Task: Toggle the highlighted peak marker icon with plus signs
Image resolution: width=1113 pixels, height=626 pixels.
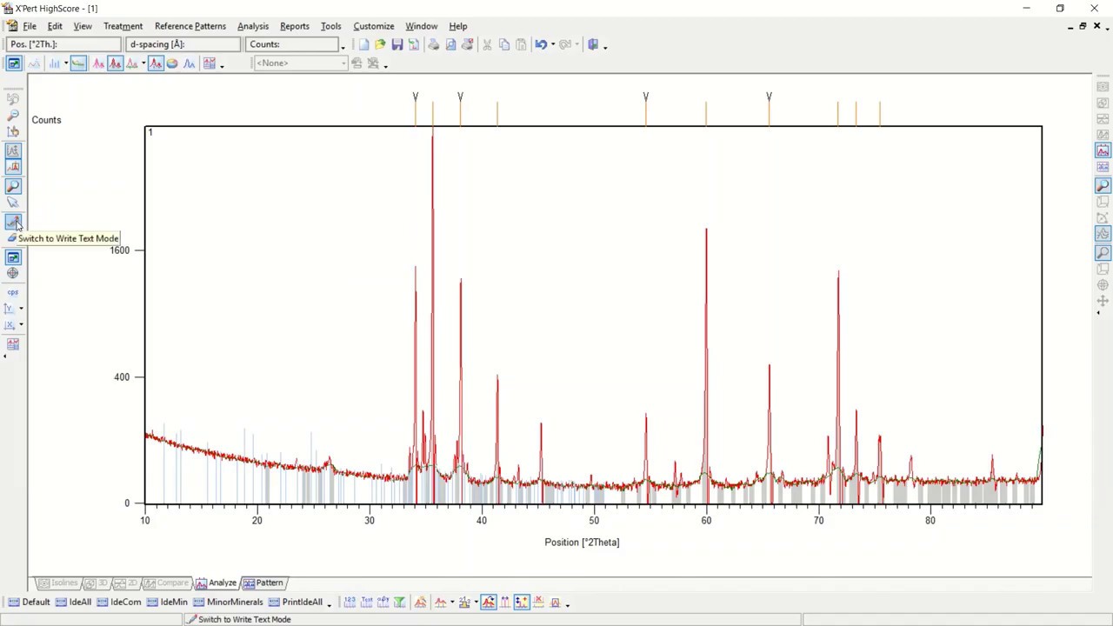Action: [x=522, y=602]
